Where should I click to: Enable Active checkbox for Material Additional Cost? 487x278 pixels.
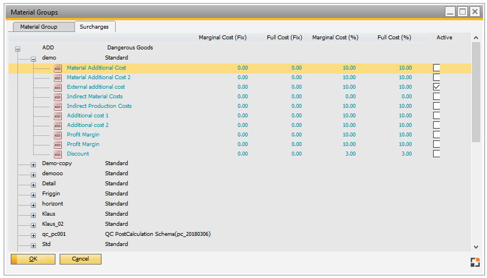[x=436, y=68]
